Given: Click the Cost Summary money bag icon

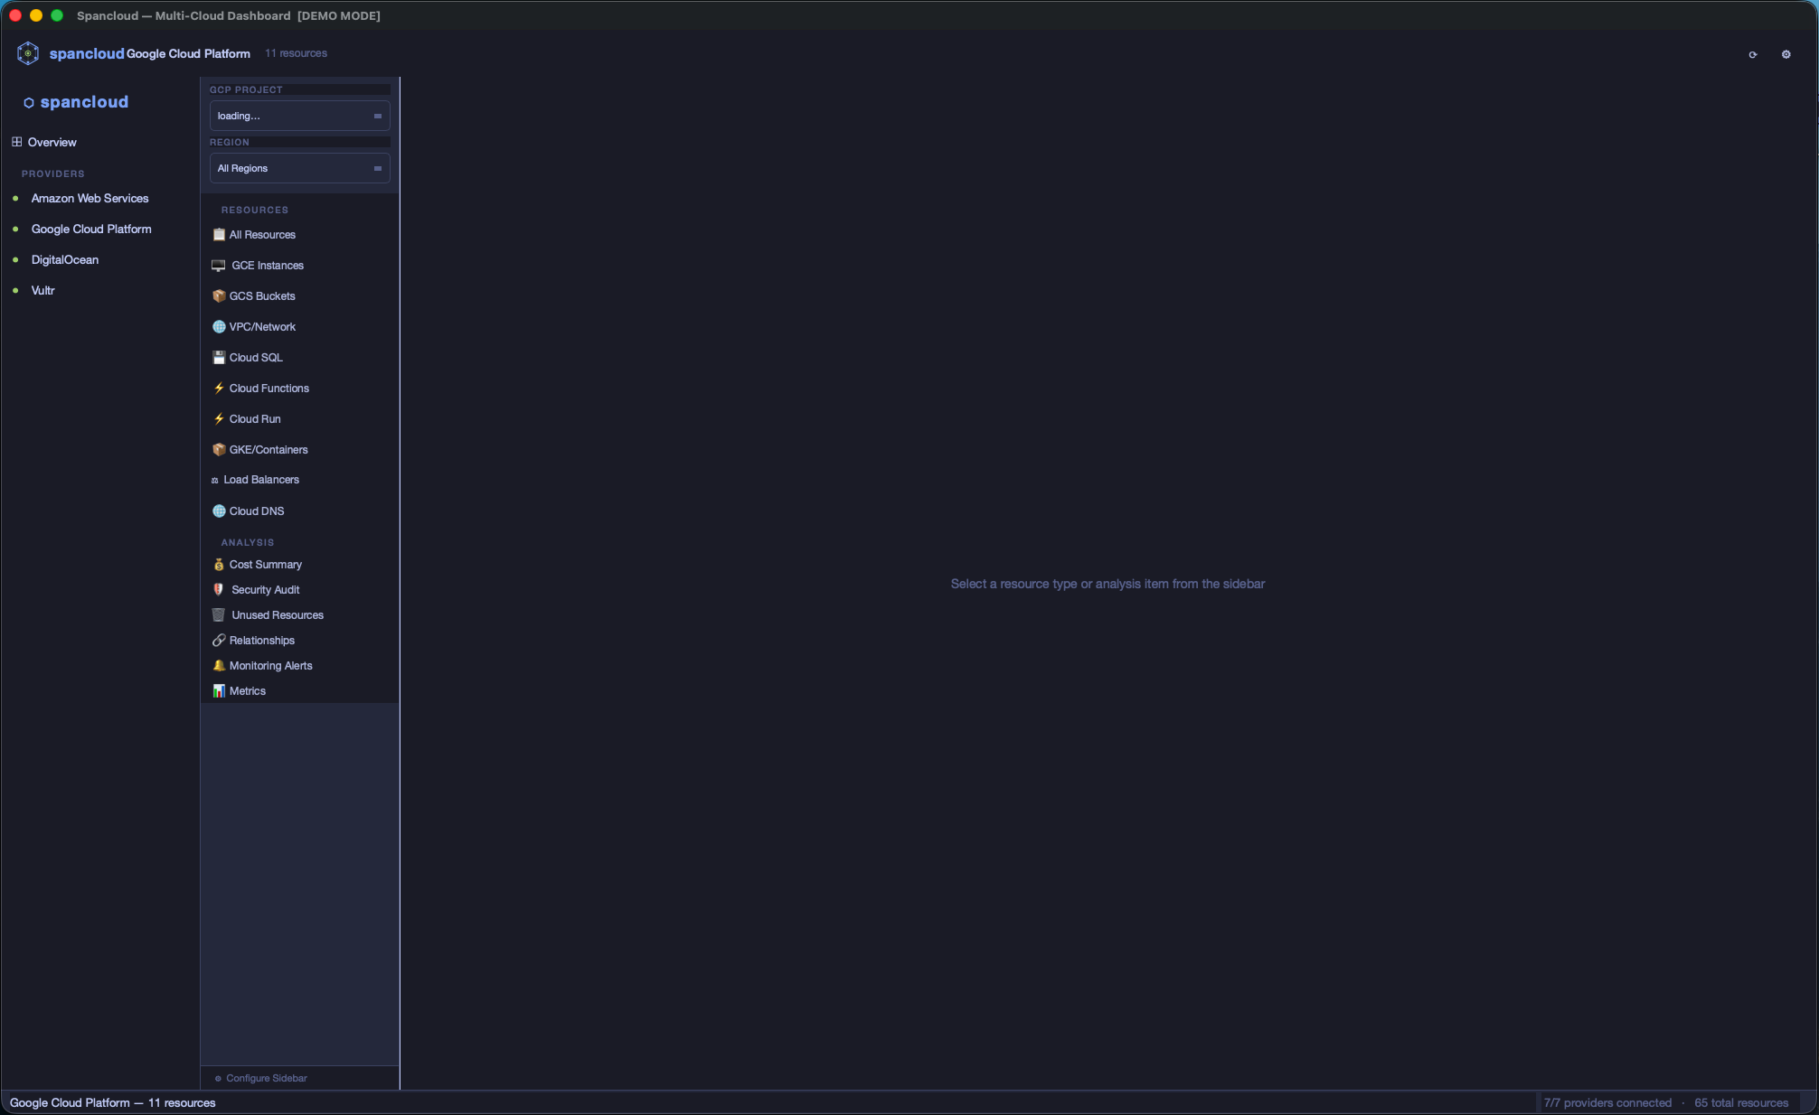Looking at the screenshot, I should click(219, 565).
